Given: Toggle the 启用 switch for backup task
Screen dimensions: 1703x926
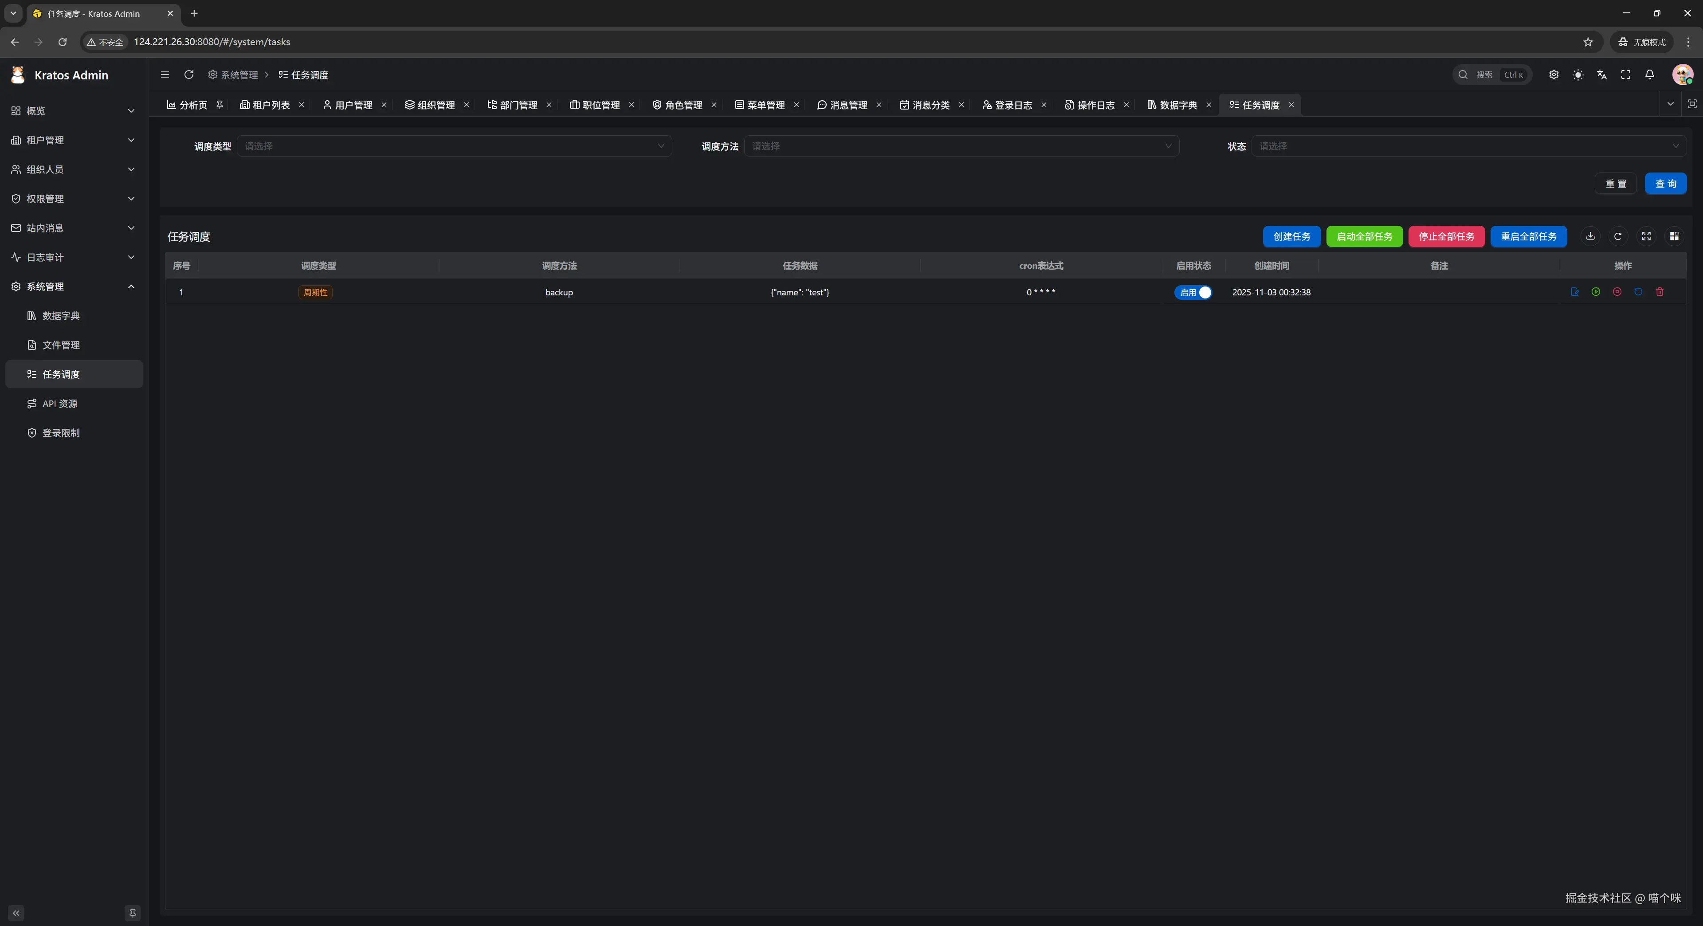Looking at the screenshot, I should (x=1193, y=292).
